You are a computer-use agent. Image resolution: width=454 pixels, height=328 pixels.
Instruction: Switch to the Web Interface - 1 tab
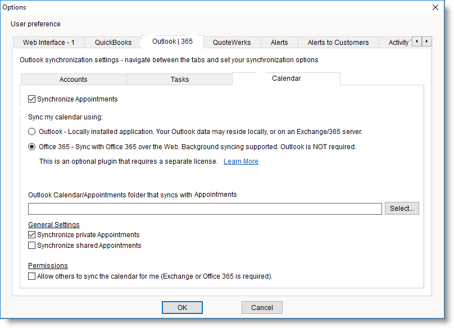tap(49, 43)
